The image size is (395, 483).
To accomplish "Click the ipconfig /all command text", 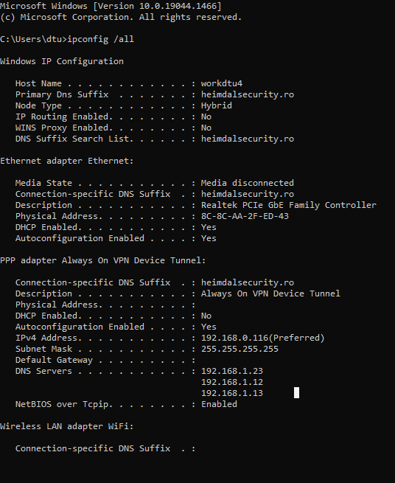I will coord(101,39).
